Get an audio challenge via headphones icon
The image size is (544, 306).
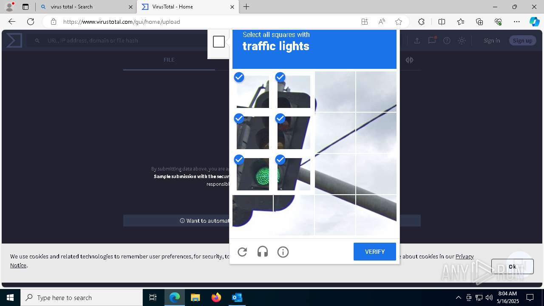[263, 252]
